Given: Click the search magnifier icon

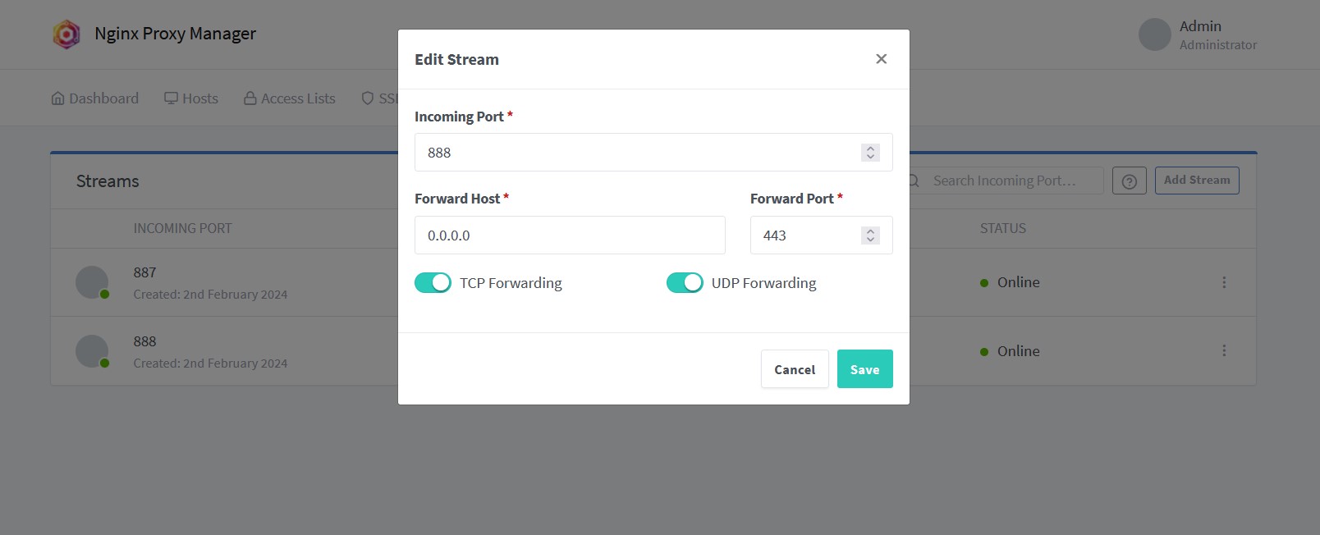Looking at the screenshot, I should (x=913, y=181).
